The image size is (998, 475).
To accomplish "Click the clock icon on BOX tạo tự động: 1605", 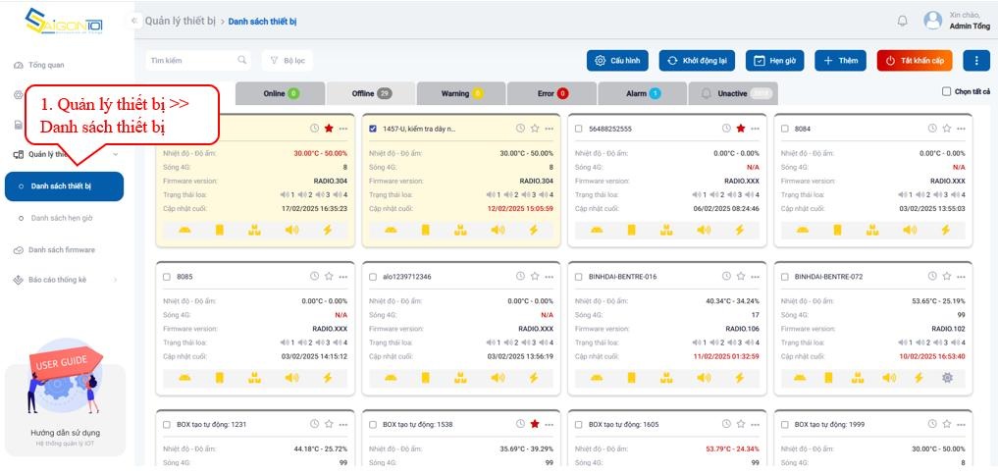I will [x=726, y=424].
